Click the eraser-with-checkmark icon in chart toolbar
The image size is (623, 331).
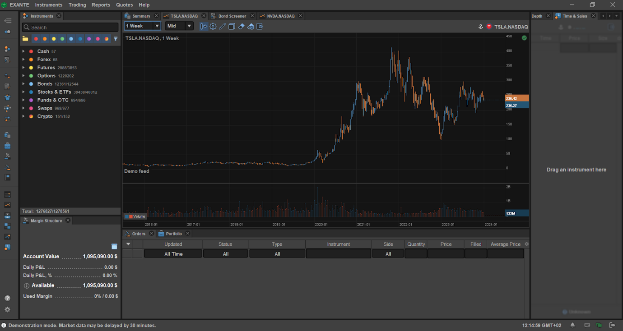pos(251,26)
